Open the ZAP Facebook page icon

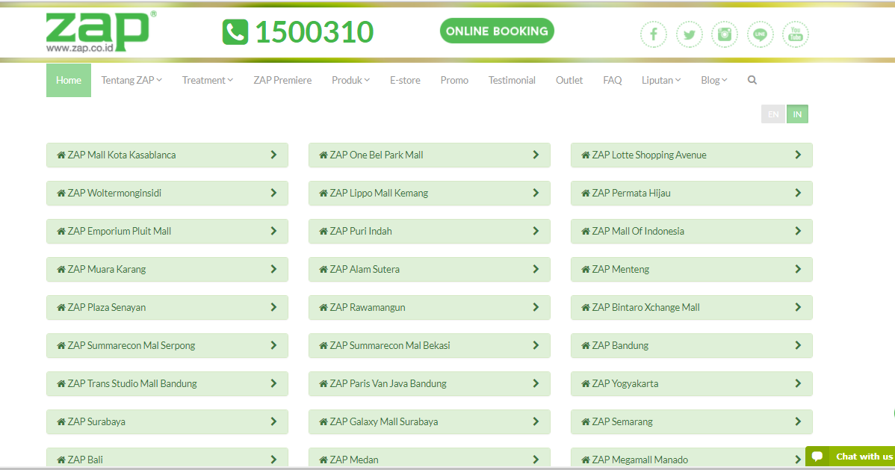click(x=654, y=34)
